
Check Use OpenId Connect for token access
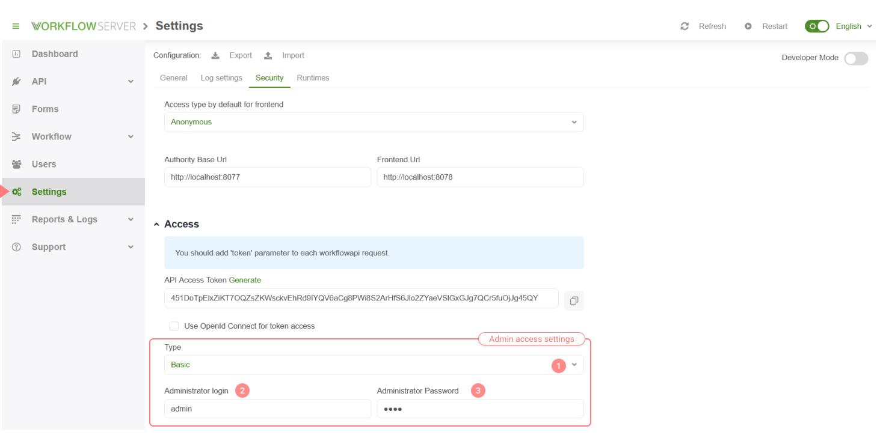click(x=174, y=326)
